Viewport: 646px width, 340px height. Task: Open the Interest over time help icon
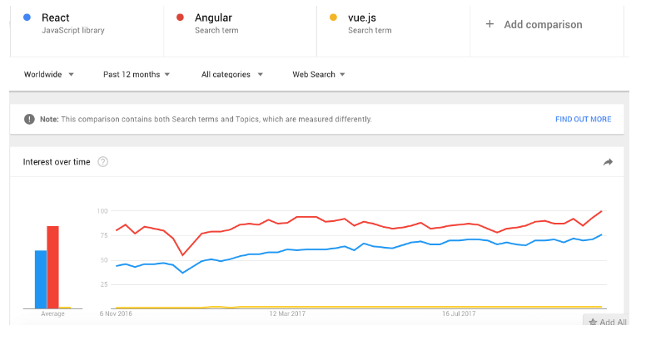[x=103, y=162]
